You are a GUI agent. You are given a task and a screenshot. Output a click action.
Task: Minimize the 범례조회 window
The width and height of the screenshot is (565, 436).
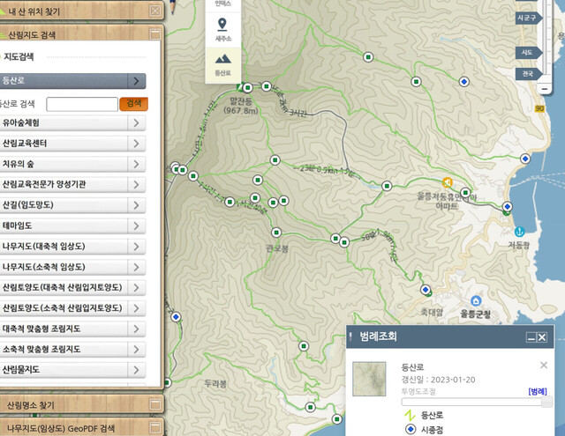click(531, 337)
